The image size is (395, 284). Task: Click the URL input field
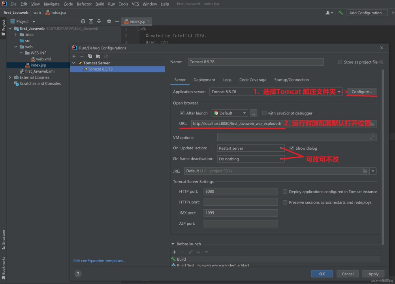pyautogui.click(x=284, y=124)
